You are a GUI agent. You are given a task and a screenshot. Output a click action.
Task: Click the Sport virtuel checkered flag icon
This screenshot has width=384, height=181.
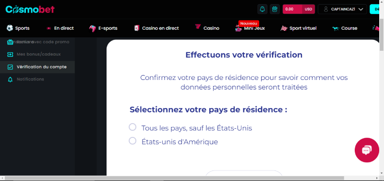click(x=284, y=28)
